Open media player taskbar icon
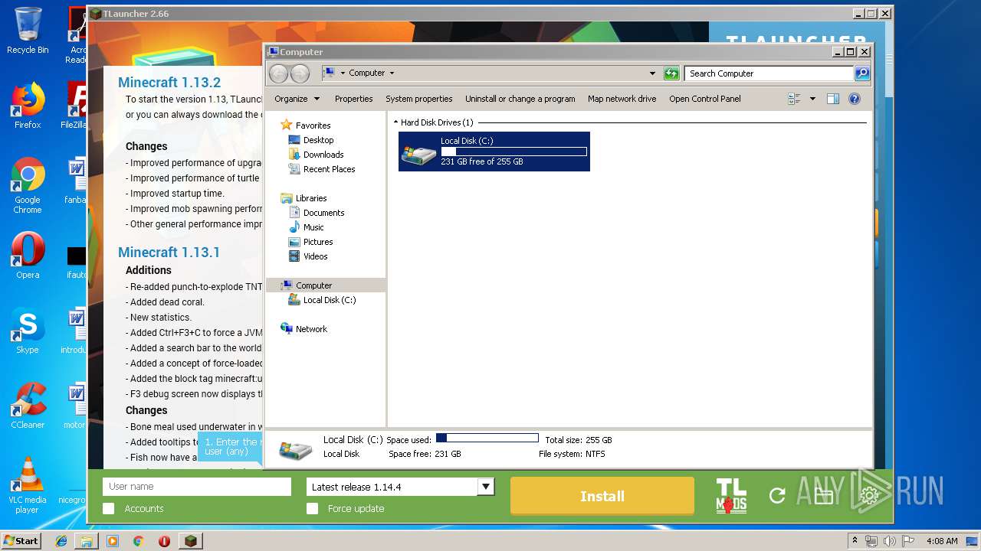The height and width of the screenshot is (551, 981). point(113,540)
